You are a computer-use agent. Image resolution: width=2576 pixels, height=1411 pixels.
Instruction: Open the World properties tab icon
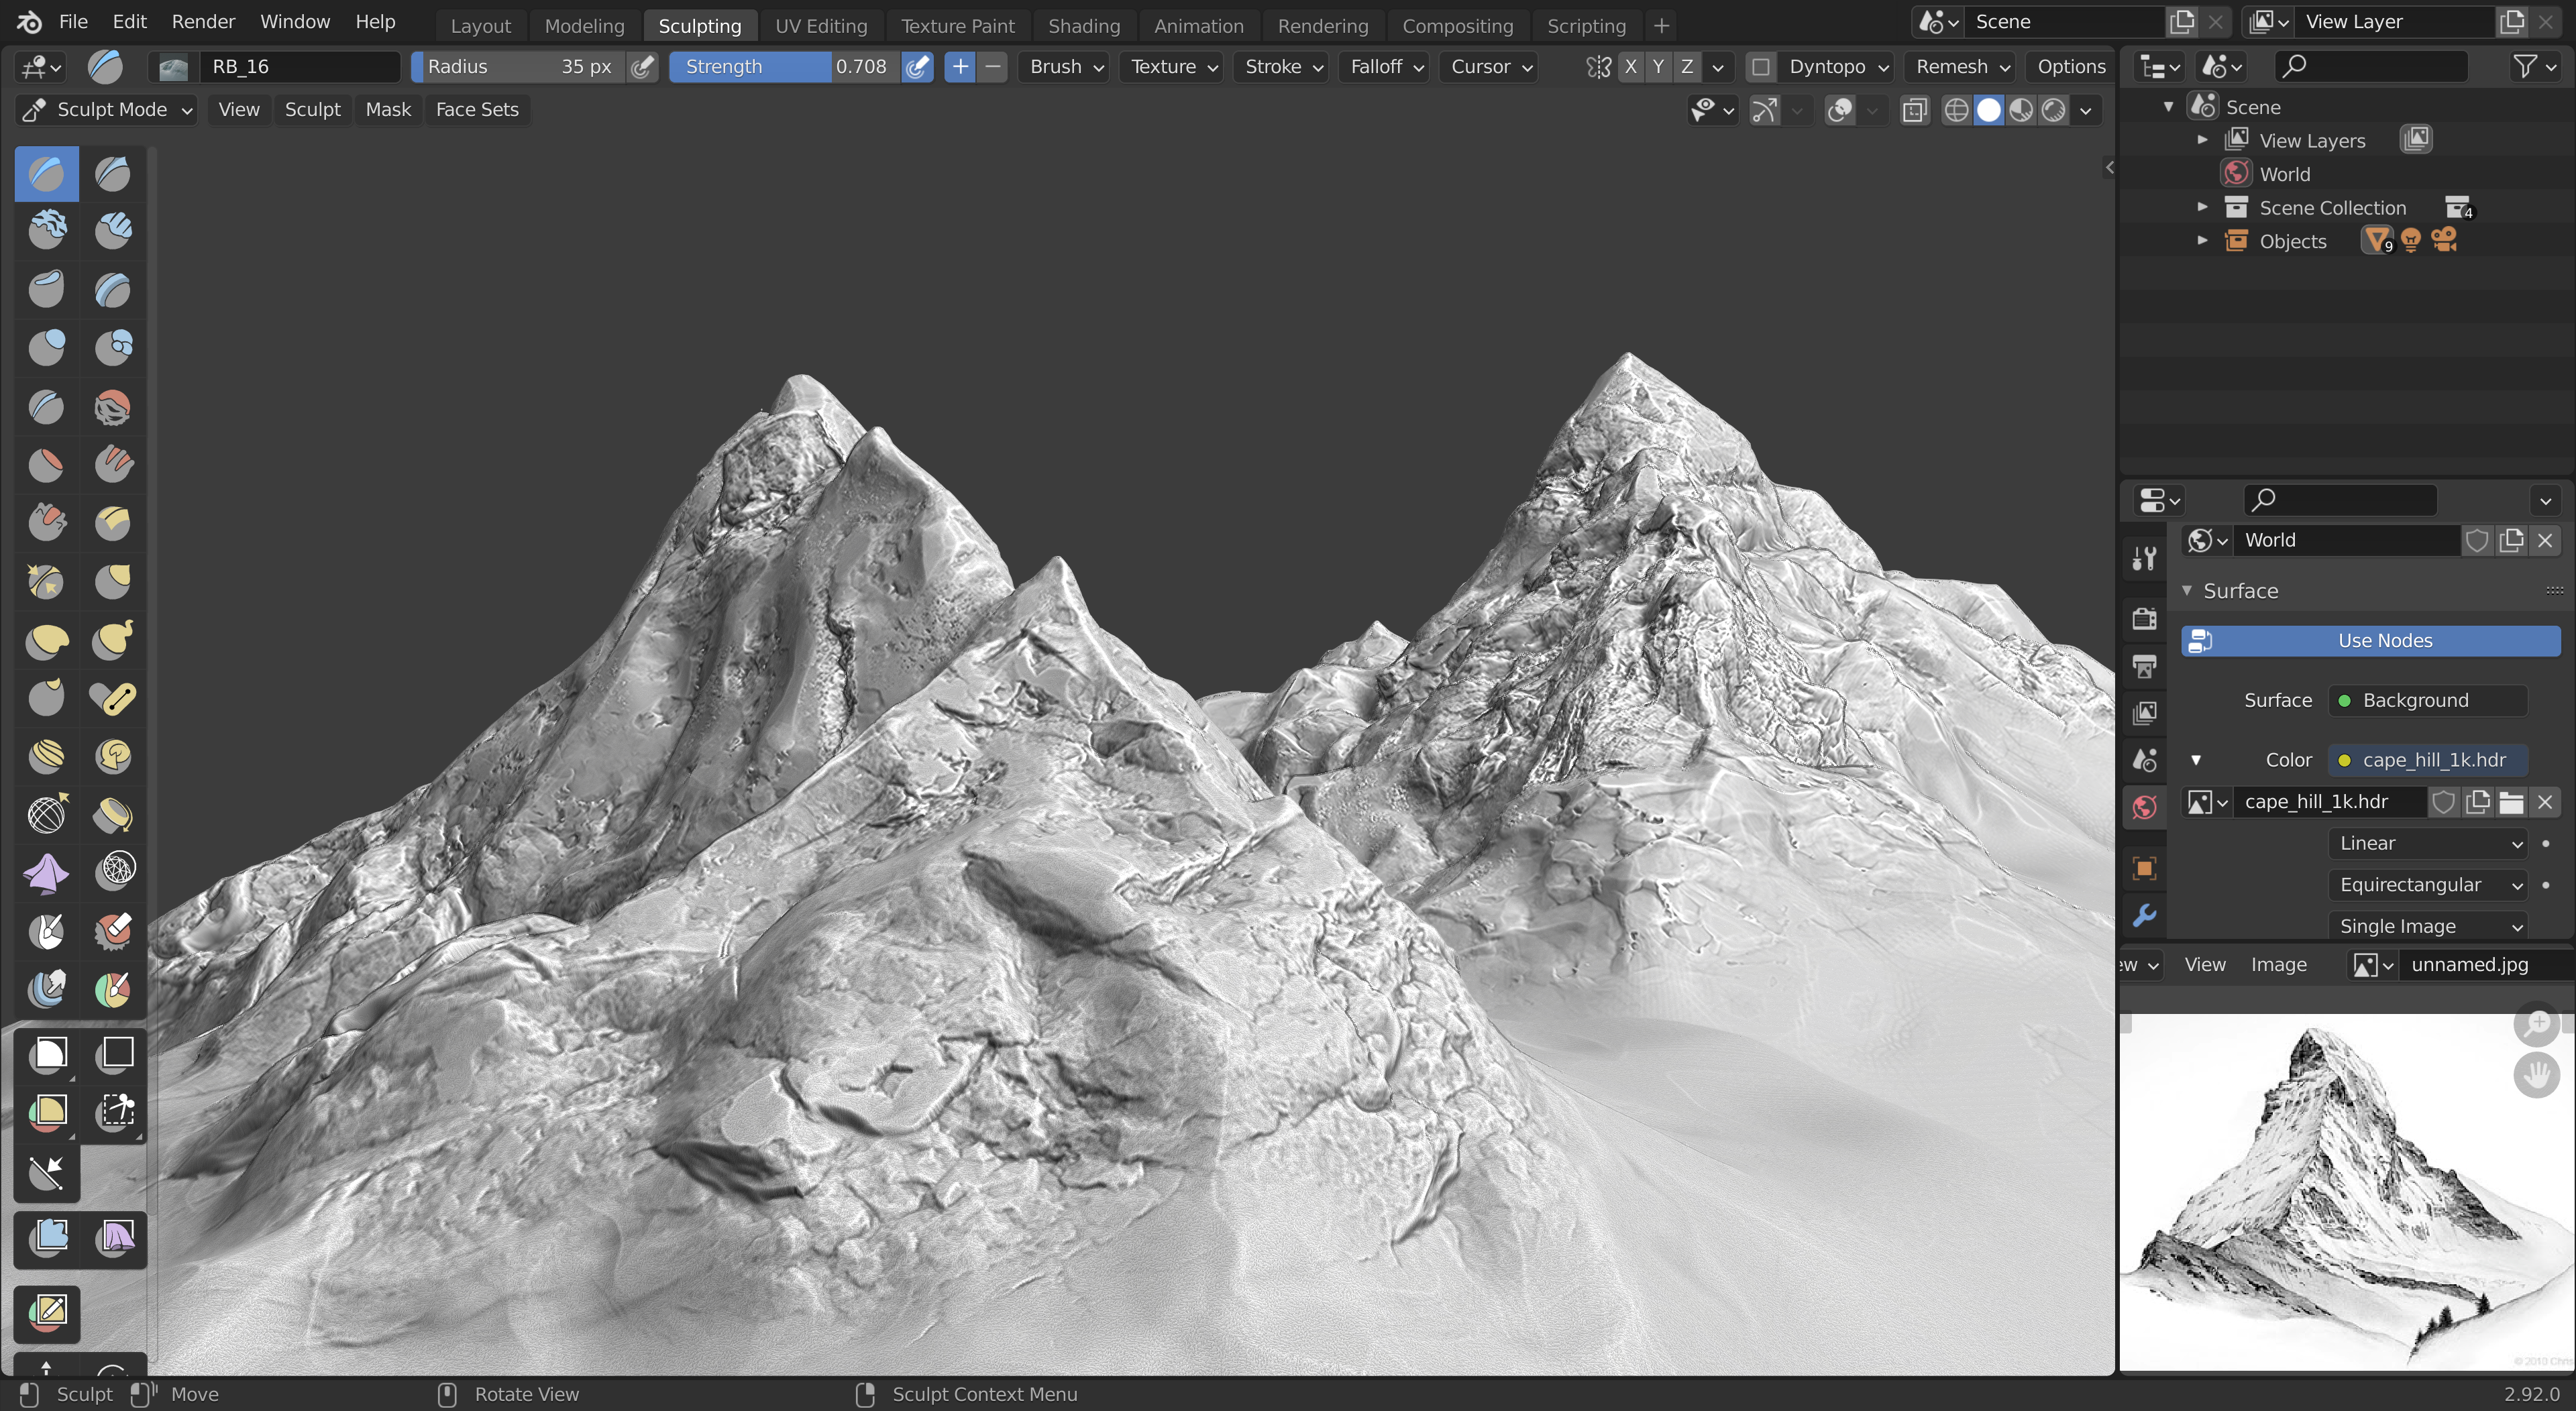pos(2144,808)
